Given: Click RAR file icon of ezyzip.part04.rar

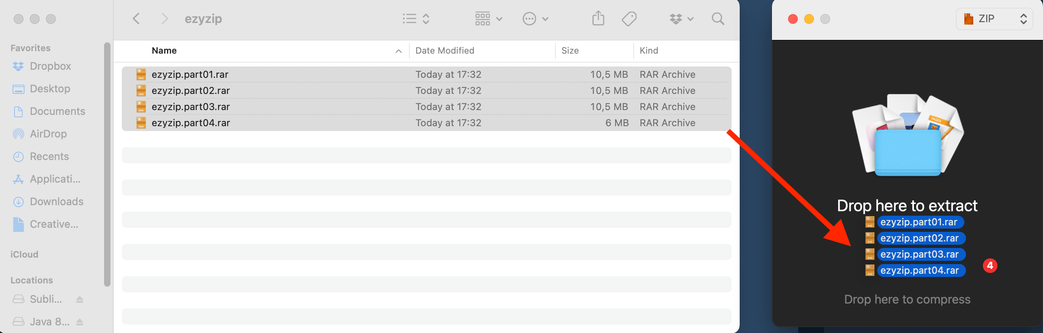Looking at the screenshot, I should coord(141,123).
